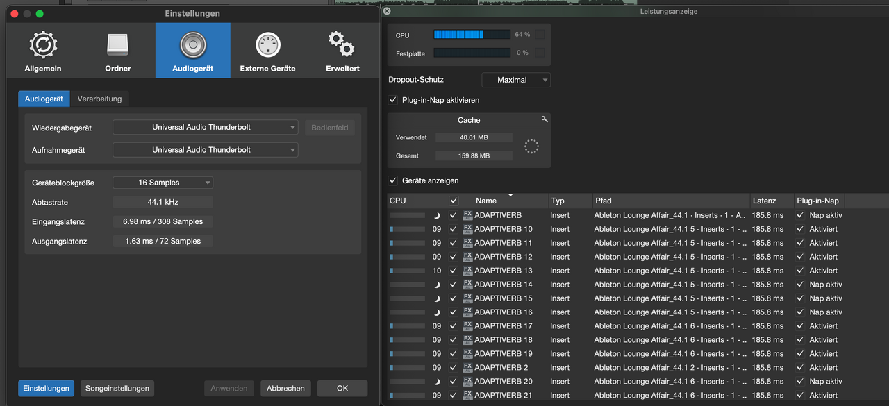Open the Cache wrench settings icon
Screen dimensions: 889x406
[x=545, y=119]
